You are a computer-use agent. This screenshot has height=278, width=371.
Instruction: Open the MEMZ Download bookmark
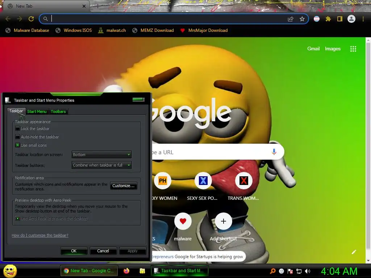(x=153, y=30)
